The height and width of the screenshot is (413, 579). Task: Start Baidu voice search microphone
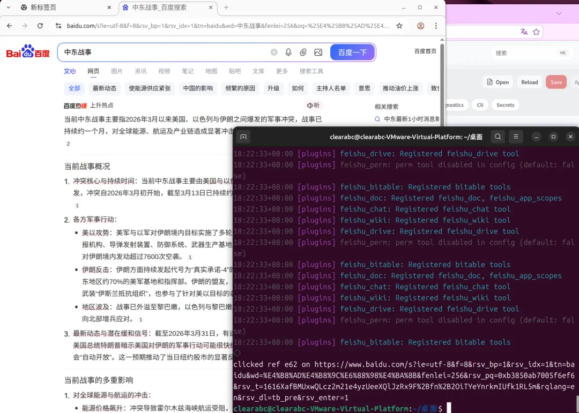pos(288,52)
